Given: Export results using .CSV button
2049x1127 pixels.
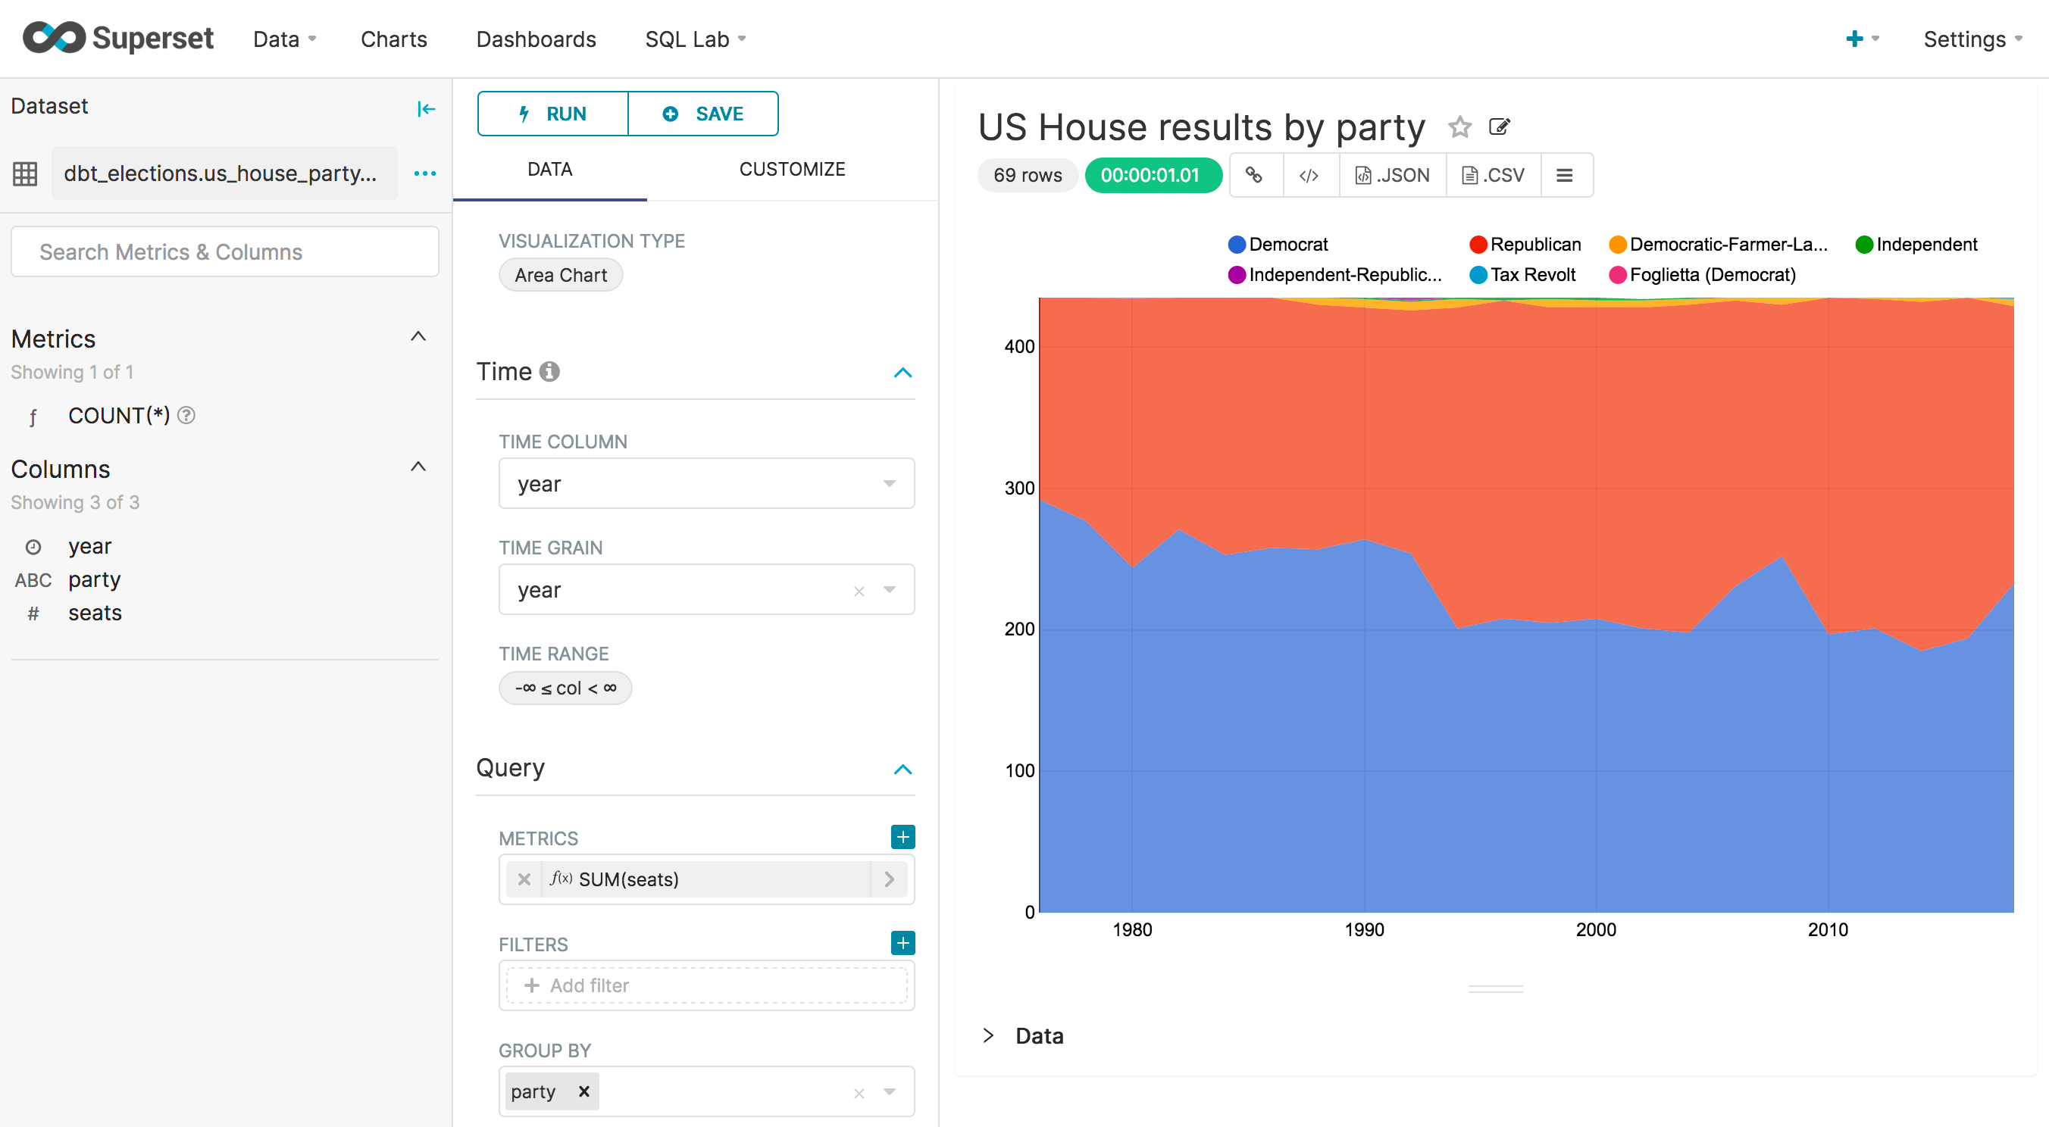Looking at the screenshot, I should [x=1493, y=175].
